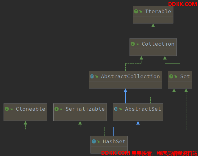Image resolution: width=198 pixels, height=156 pixels.
Task: Select the HashSet node label
Action: click(x=114, y=141)
